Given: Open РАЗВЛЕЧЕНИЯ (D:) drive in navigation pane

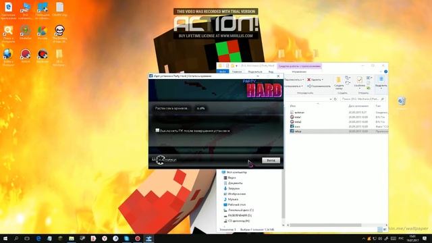Looking at the screenshot, I should [238, 215].
